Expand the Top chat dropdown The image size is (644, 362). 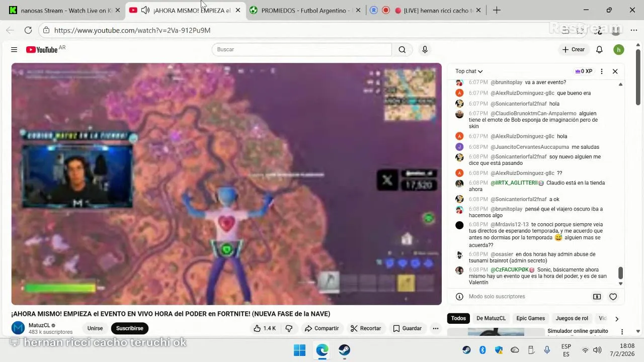(469, 71)
